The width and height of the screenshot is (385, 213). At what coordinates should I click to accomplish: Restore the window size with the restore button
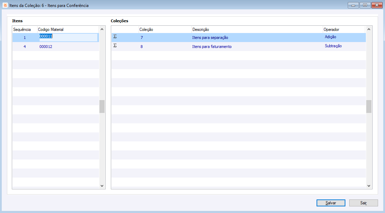(x=365, y=5)
